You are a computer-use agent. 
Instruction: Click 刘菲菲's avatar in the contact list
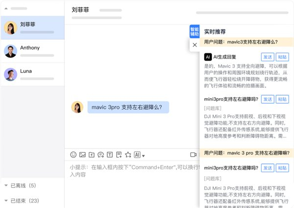tap(10, 28)
